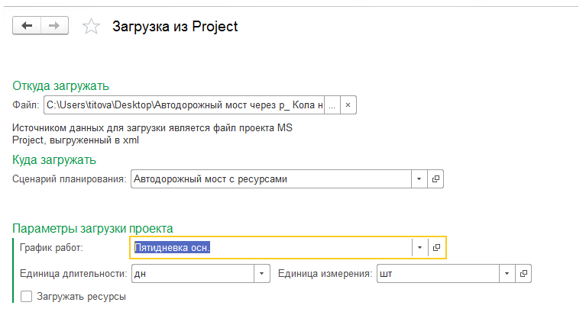Screen dimensions: 586x328
Task: Click the Загружать ресурсы label text
Action: point(81,297)
